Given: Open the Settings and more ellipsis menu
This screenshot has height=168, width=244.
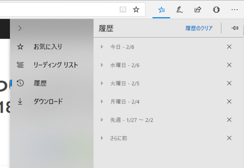Looking at the screenshot, I should pos(235,10).
